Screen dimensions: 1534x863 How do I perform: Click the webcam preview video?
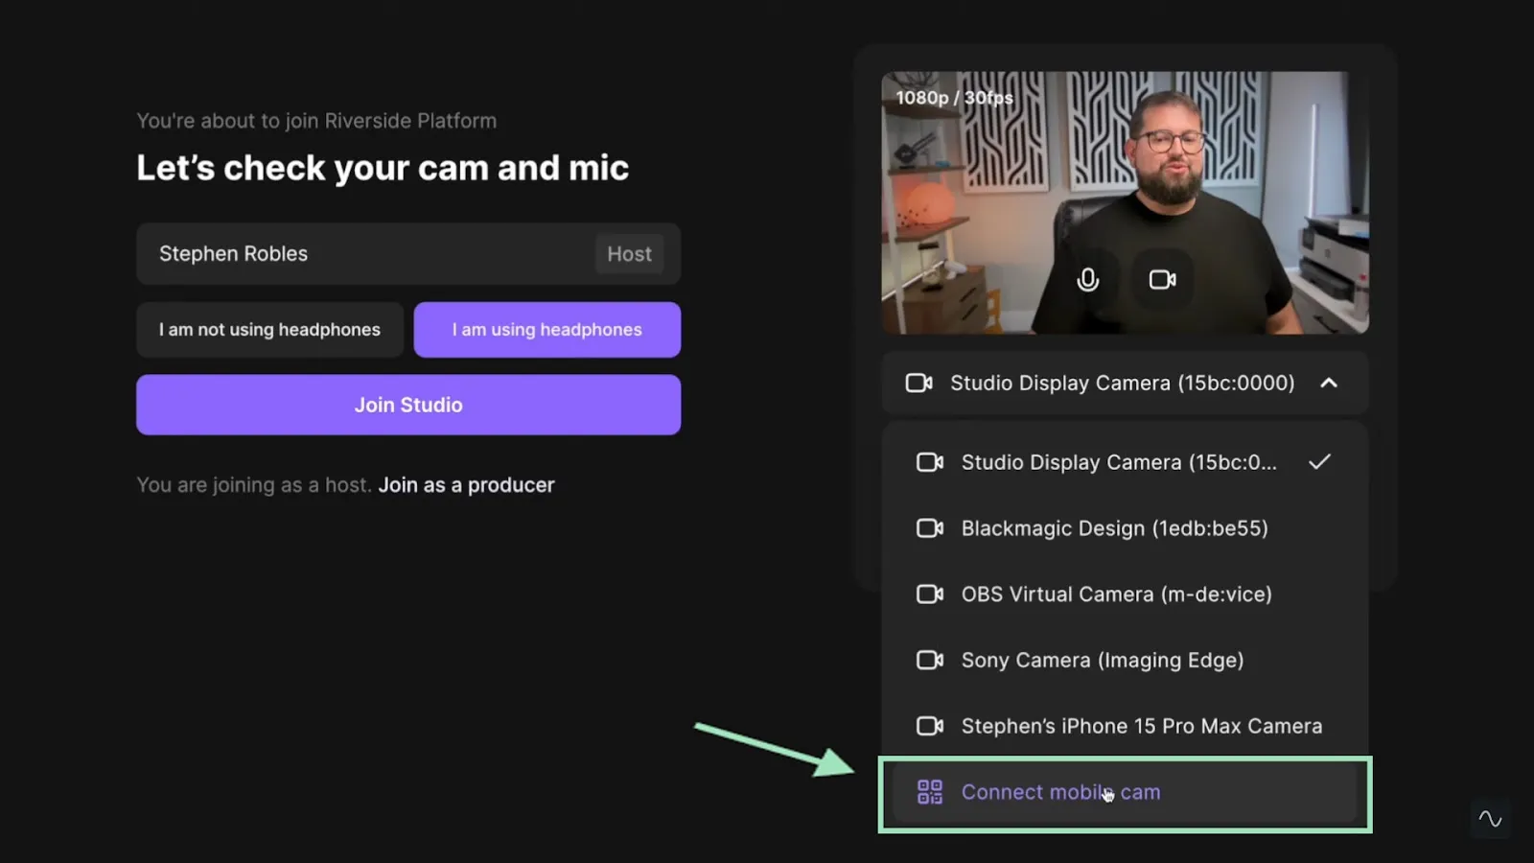coord(1125,202)
